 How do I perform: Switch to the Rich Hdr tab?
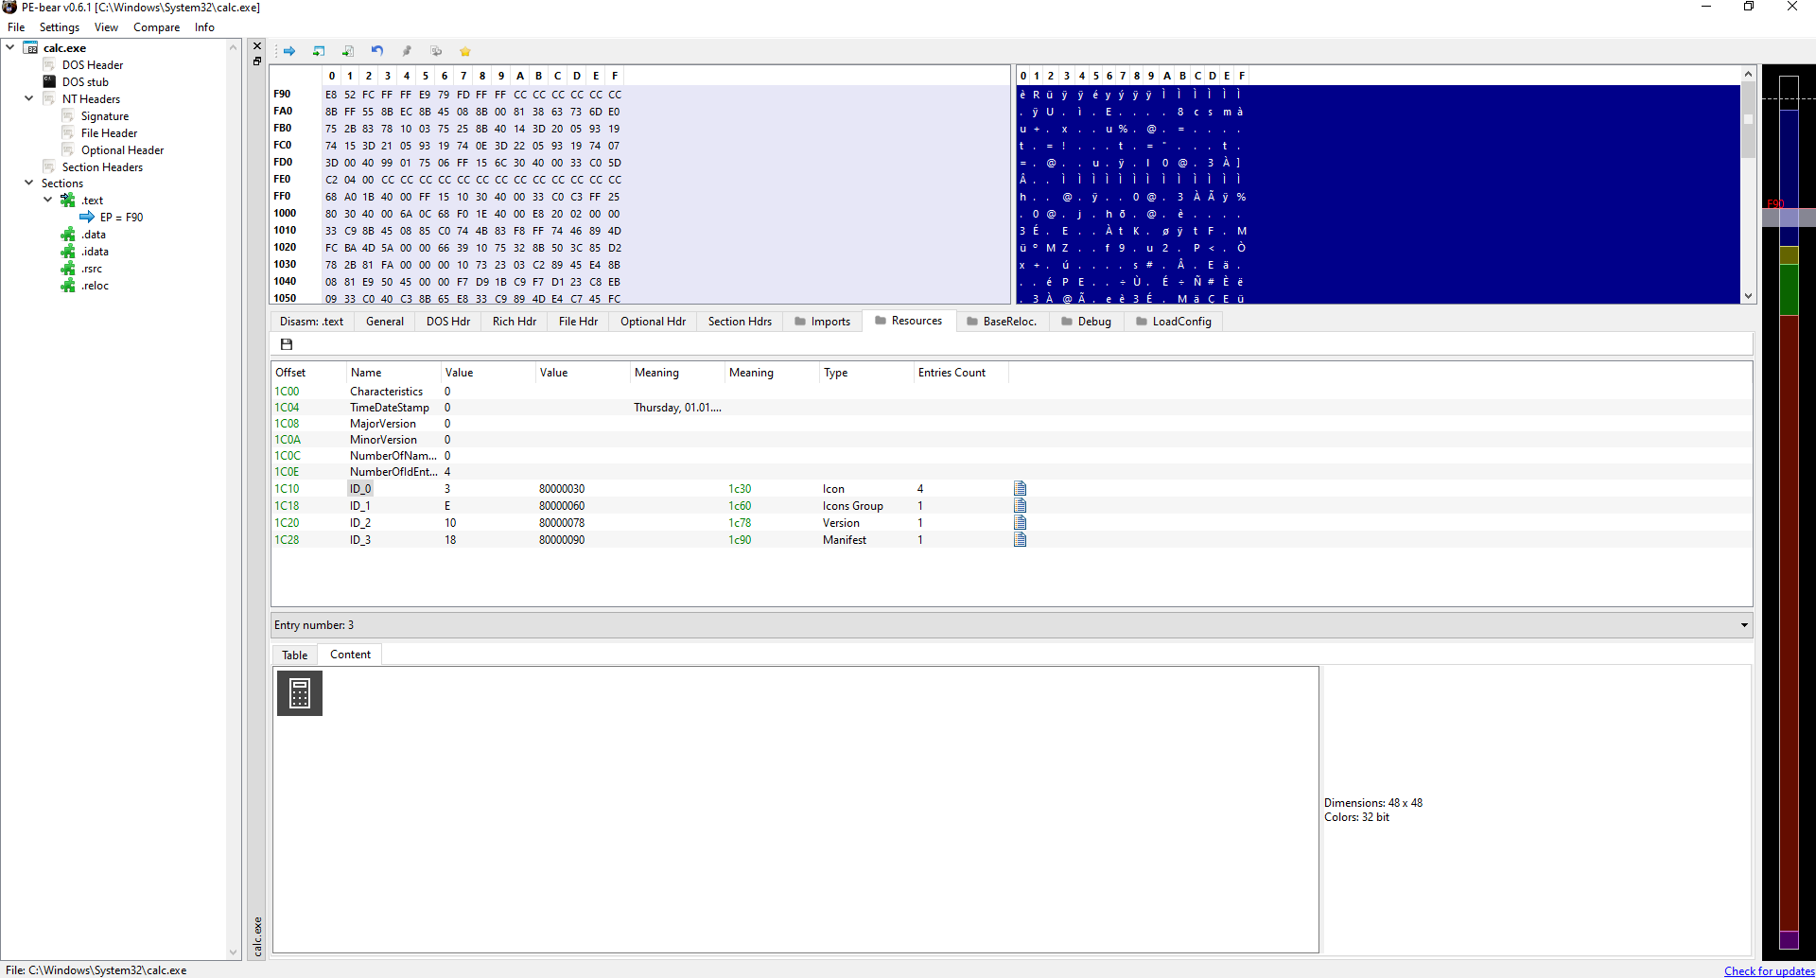point(515,322)
